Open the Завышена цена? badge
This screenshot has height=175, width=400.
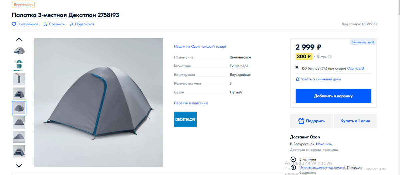(x=363, y=42)
